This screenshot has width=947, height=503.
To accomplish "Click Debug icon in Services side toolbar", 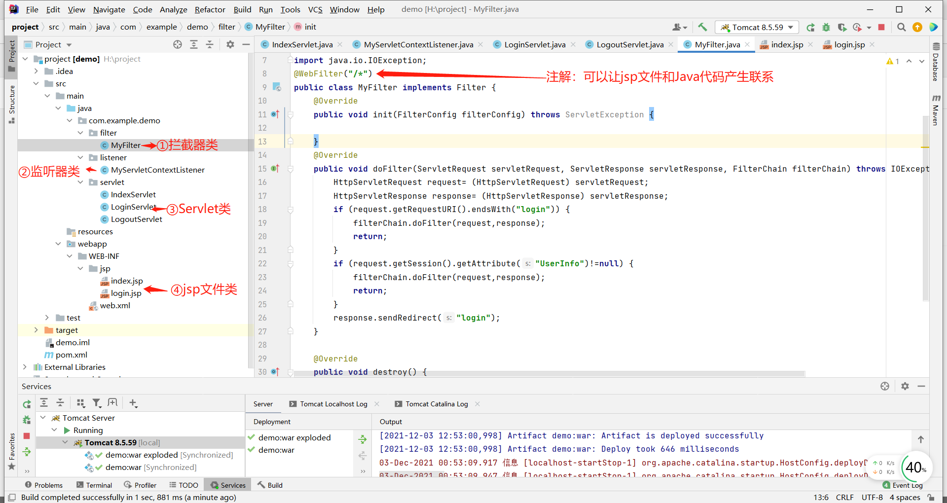I will (x=27, y=420).
